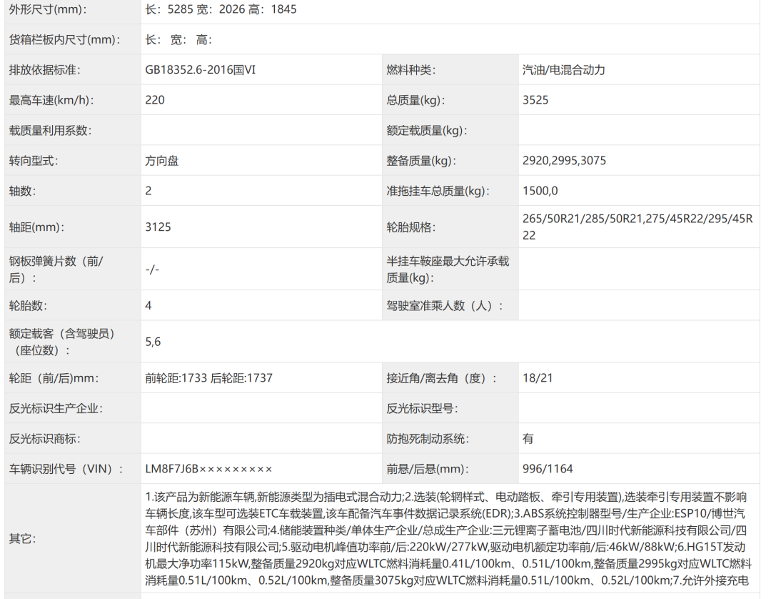
Task: Click the tire count value 4
Action: tap(148, 306)
